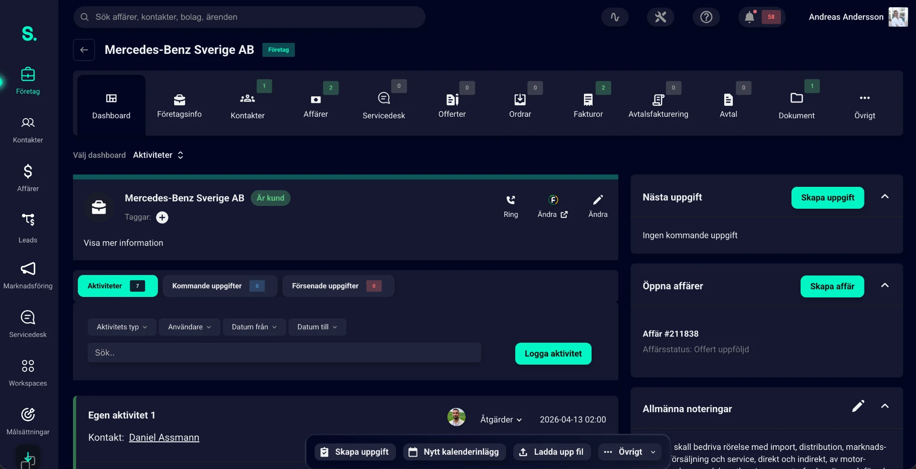Switch to the Företagsinfo tab
The image size is (916, 469).
point(179,105)
